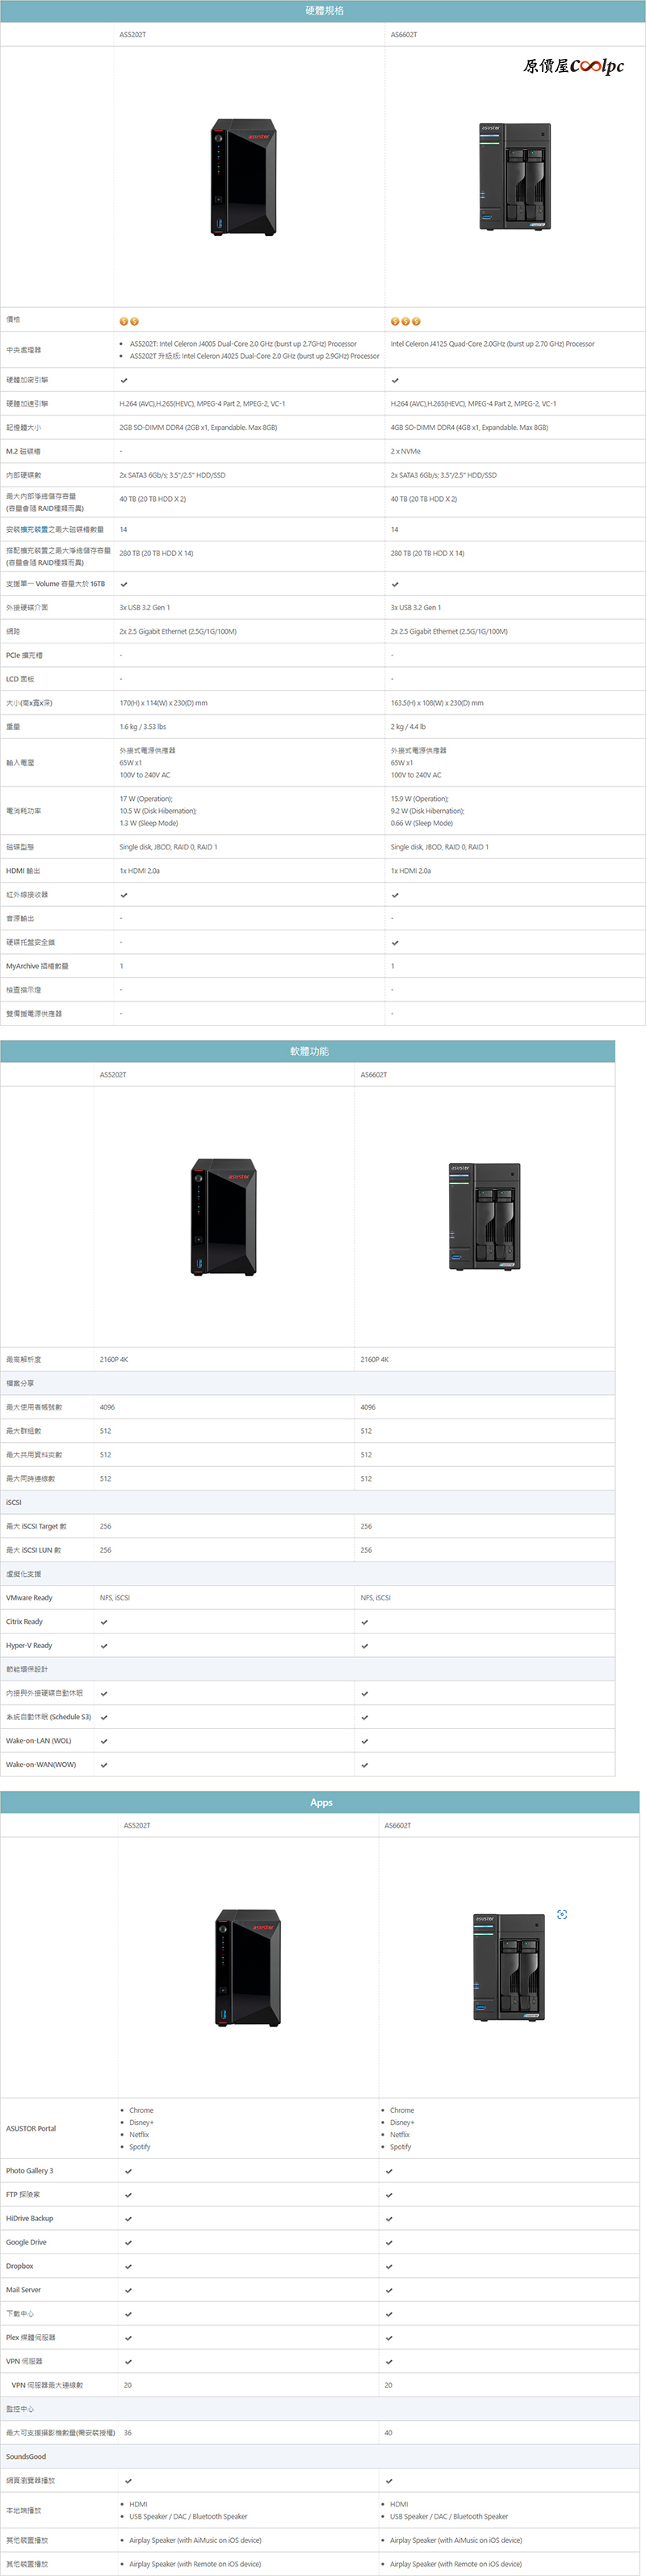Image resolution: width=646 pixels, height=2576 pixels.
Task: Click the AS6602T product image in 硬體規格 section
Action: tap(514, 177)
